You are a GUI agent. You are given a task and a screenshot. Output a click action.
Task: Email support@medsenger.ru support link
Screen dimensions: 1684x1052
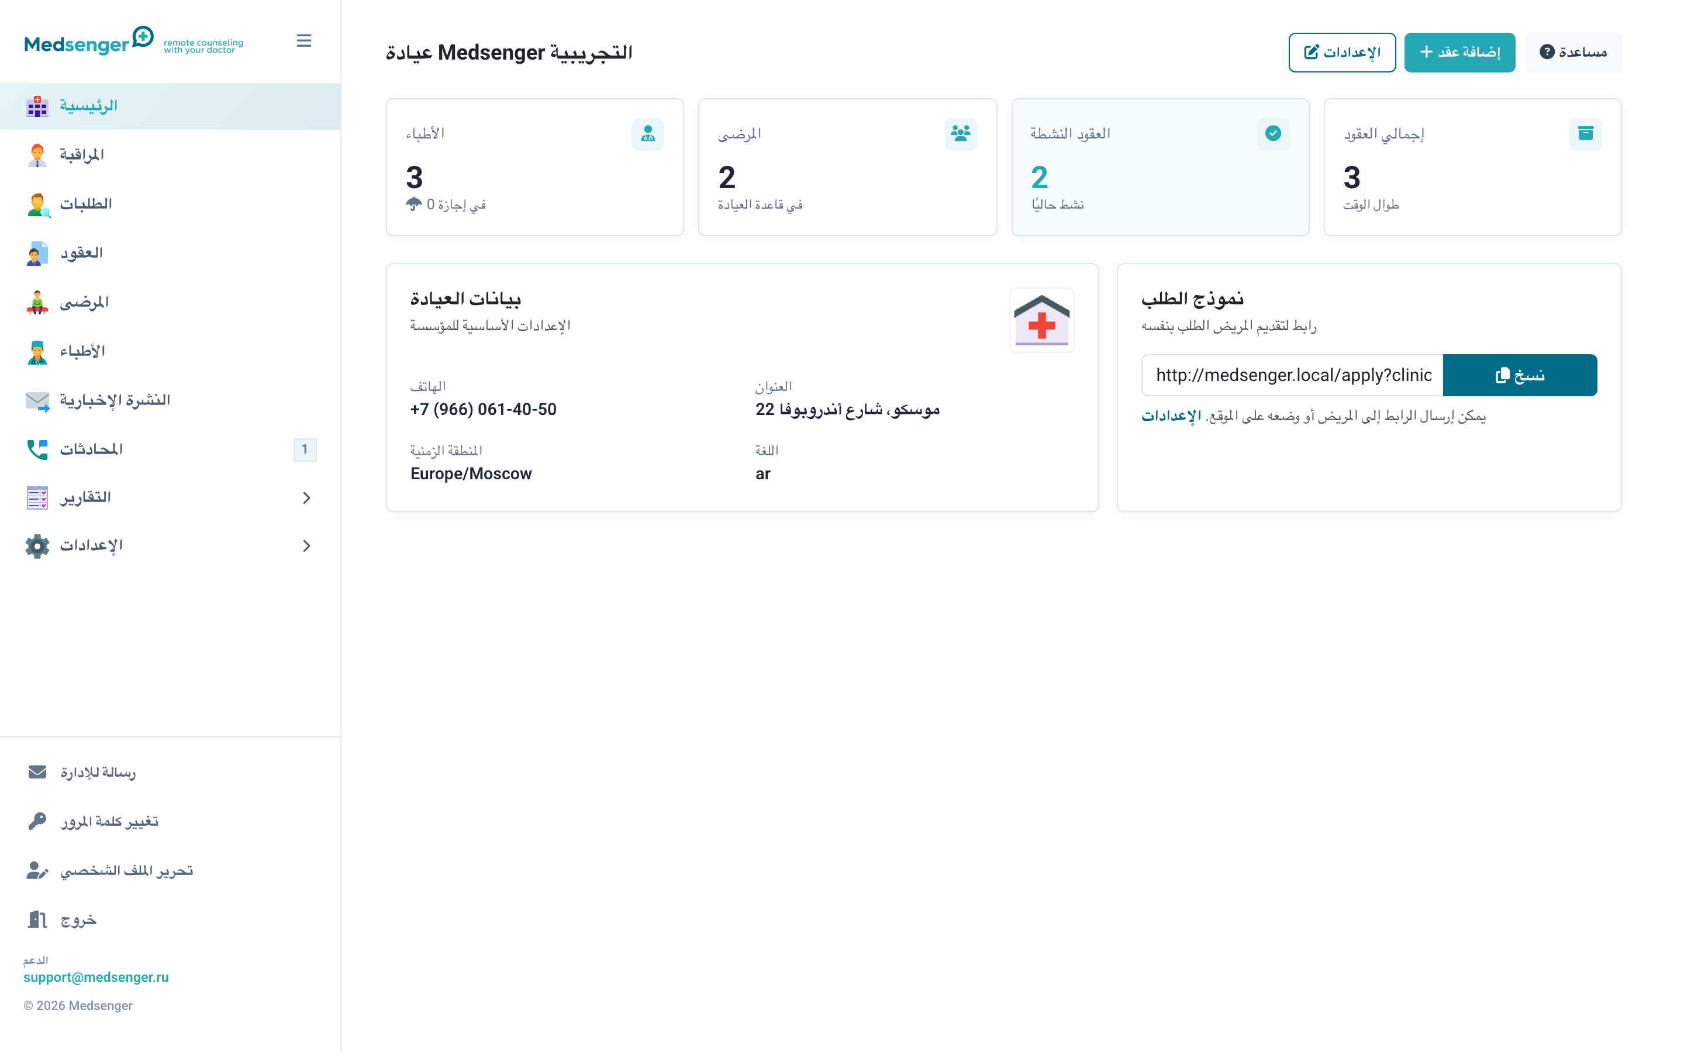(96, 977)
